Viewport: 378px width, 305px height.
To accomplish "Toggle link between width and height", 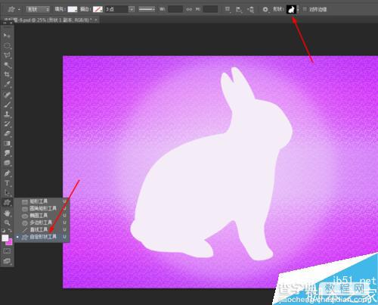I will [189, 10].
